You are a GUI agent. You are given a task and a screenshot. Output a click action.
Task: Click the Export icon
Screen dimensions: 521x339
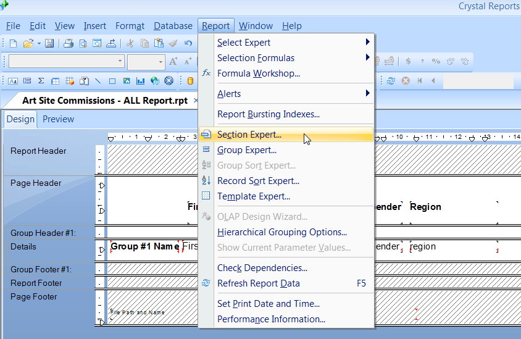(x=111, y=43)
